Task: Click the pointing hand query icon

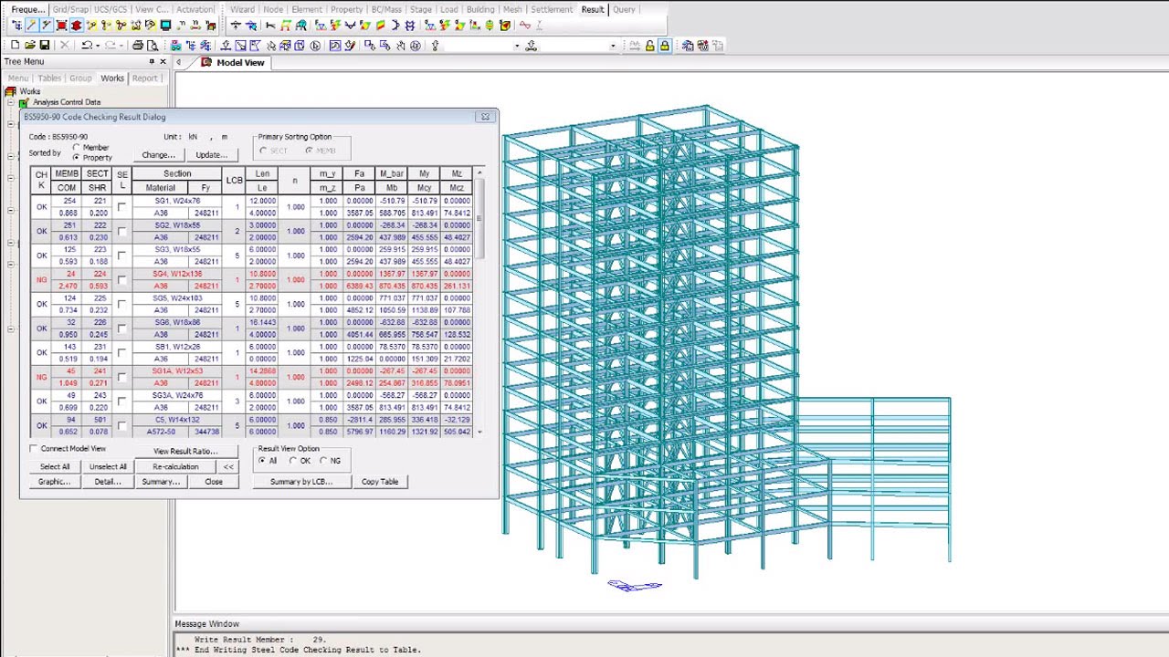Action: point(435,45)
